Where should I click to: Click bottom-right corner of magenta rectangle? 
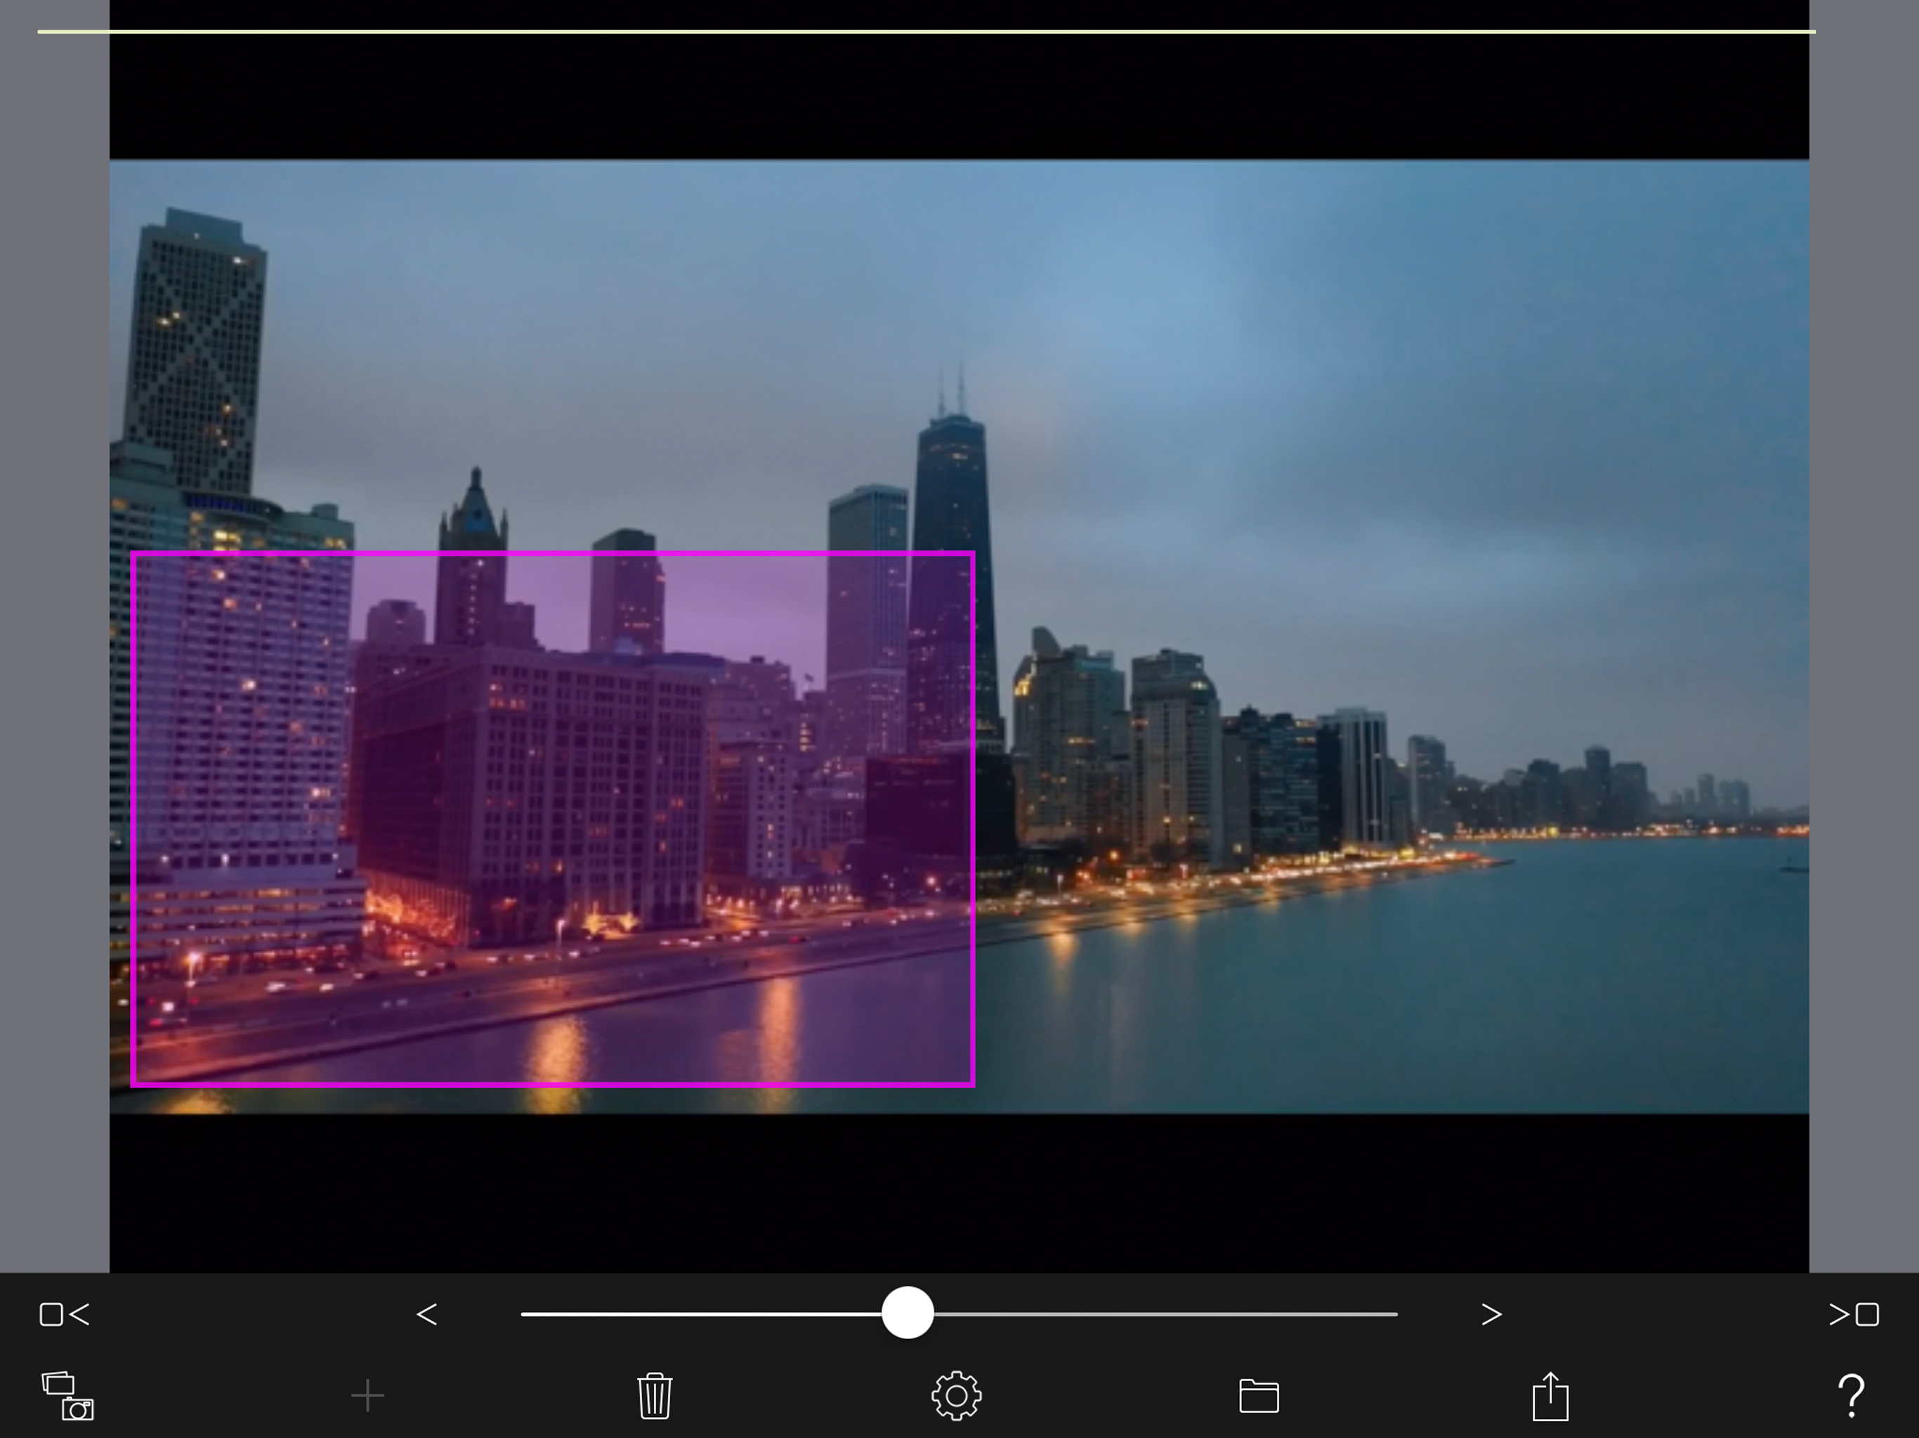973,1083
